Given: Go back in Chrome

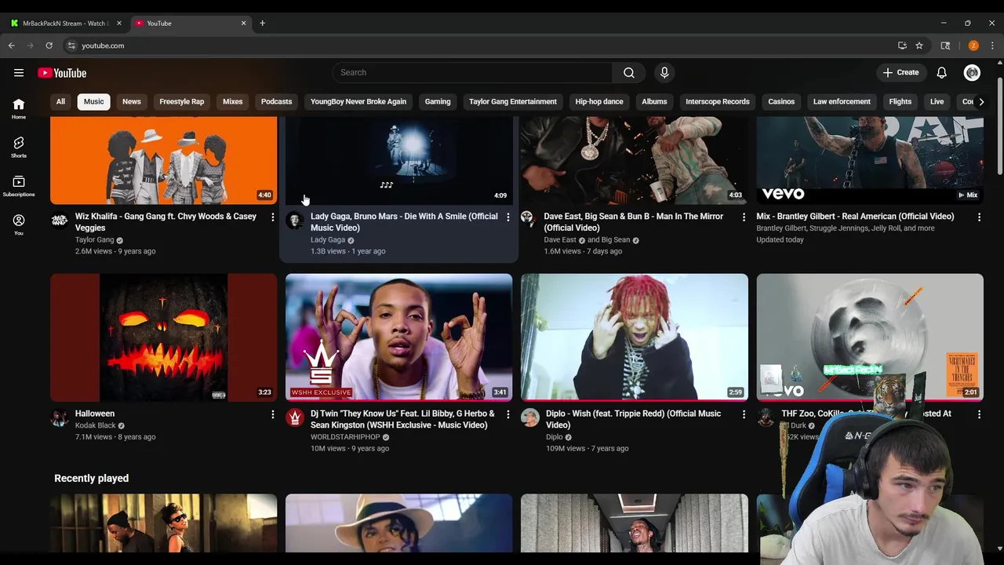Looking at the screenshot, I should 12,46.
